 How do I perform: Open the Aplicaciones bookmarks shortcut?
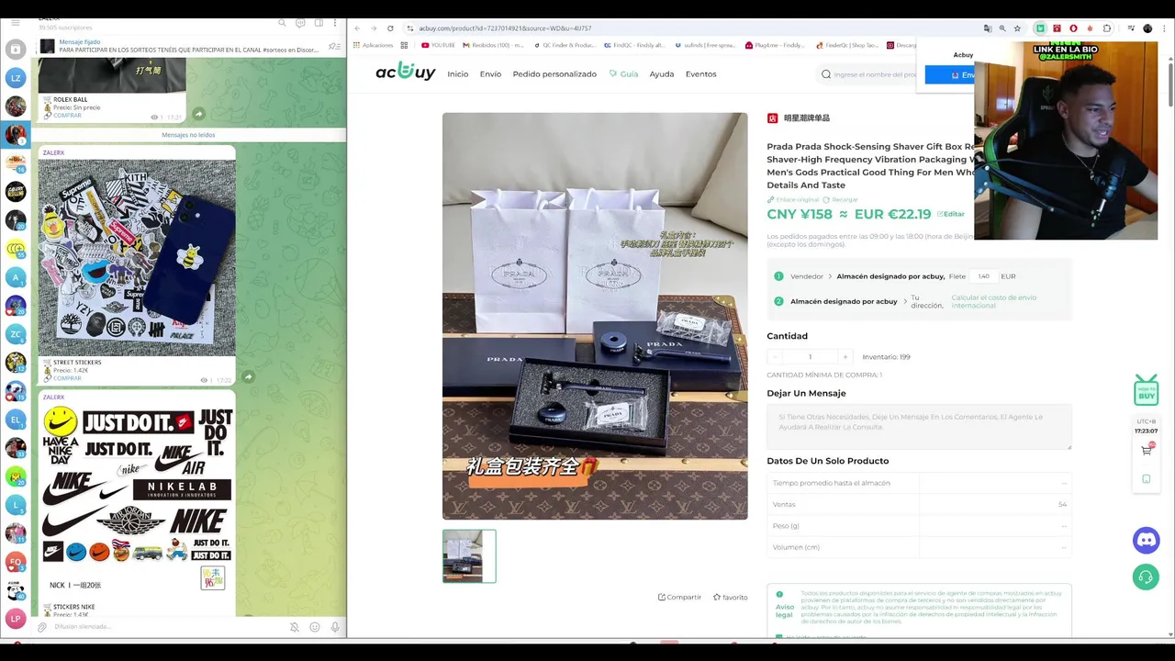point(373,45)
